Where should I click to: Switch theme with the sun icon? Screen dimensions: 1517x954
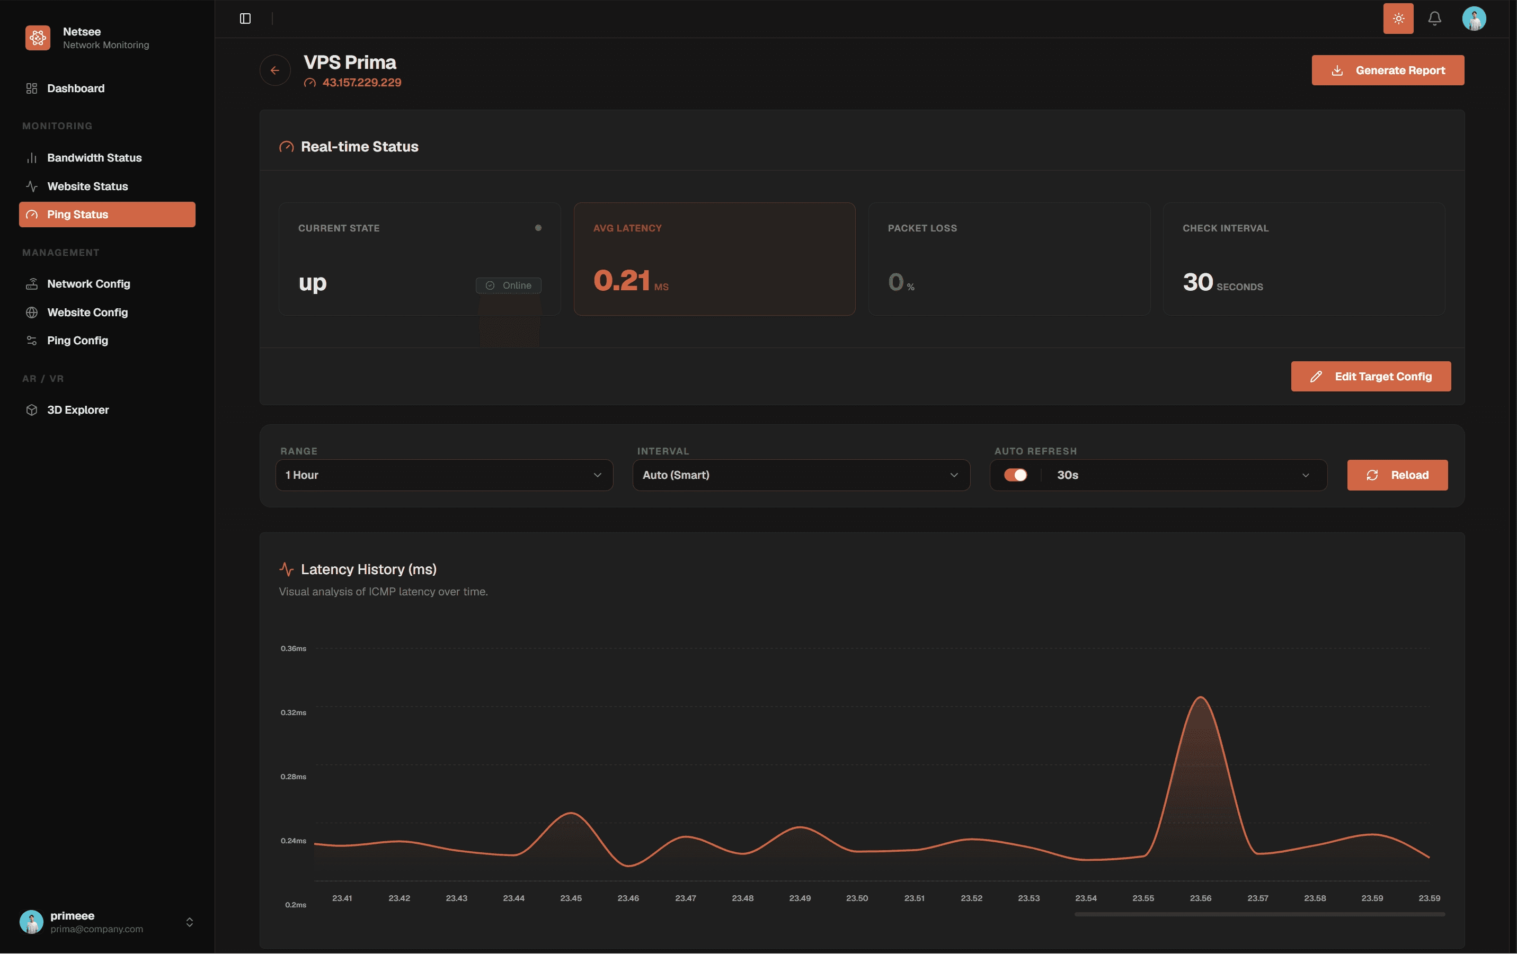pos(1398,19)
